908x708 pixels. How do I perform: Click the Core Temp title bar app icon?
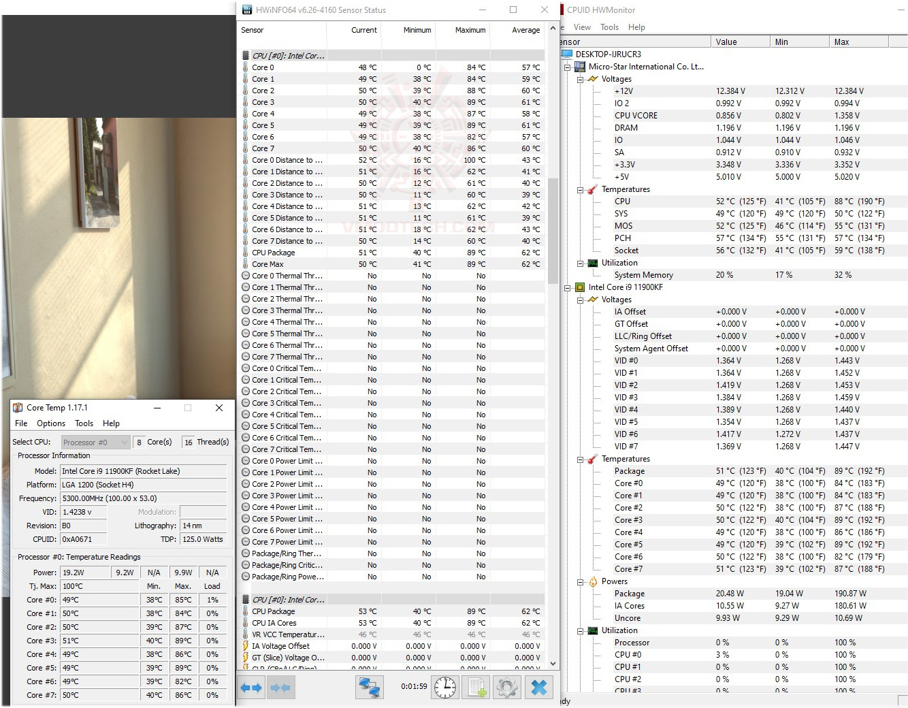click(18, 408)
